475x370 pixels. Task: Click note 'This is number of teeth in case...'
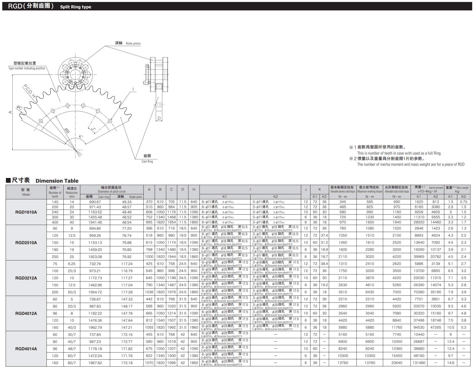(x=399, y=153)
